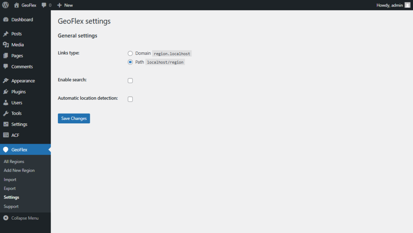Viewport: 413px width, 233px height.
Task: Enable the search checkbox
Action: point(130,81)
